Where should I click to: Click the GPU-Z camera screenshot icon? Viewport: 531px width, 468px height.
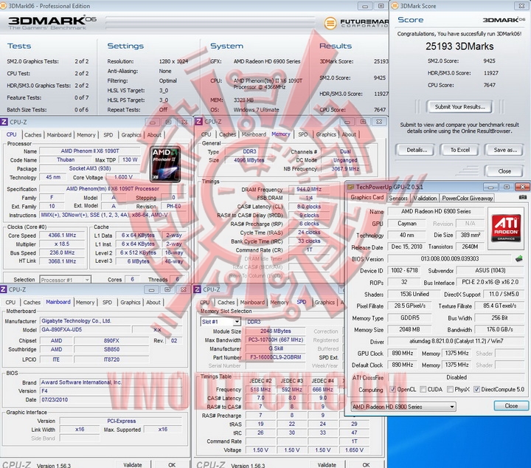523,197
